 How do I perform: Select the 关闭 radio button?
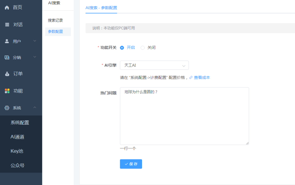143,47
